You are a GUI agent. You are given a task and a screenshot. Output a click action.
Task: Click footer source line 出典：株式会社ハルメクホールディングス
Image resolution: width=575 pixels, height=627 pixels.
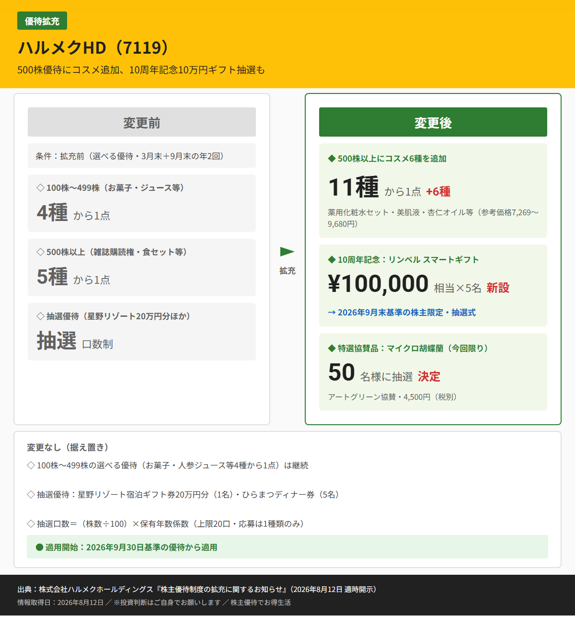click(198, 590)
